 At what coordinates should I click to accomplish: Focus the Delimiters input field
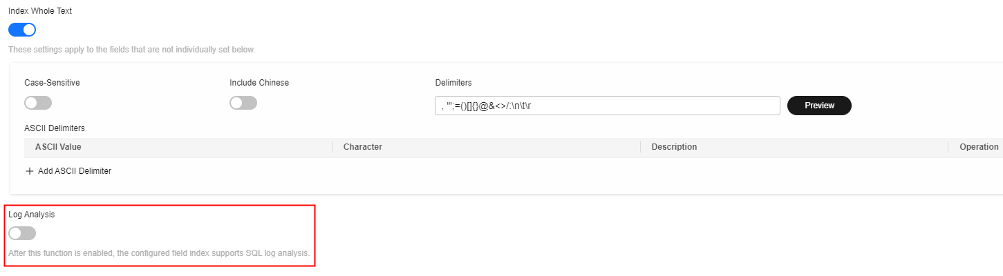point(607,106)
